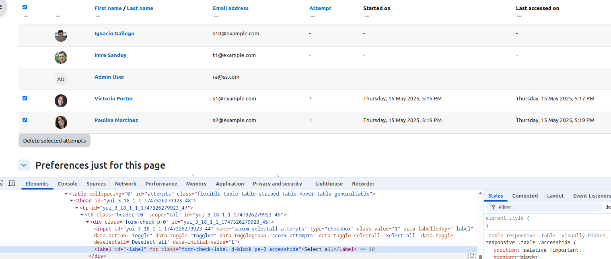611x259 pixels.
Task: Select the Styles sidebar tab
Action: click(x=496, y=196)
